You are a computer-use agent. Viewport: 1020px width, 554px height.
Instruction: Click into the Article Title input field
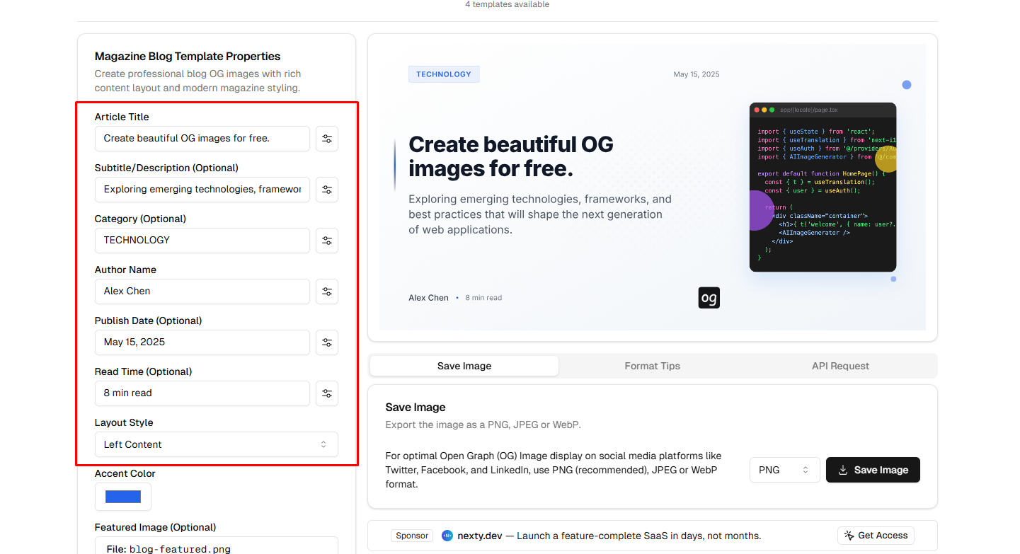point(202,139)
